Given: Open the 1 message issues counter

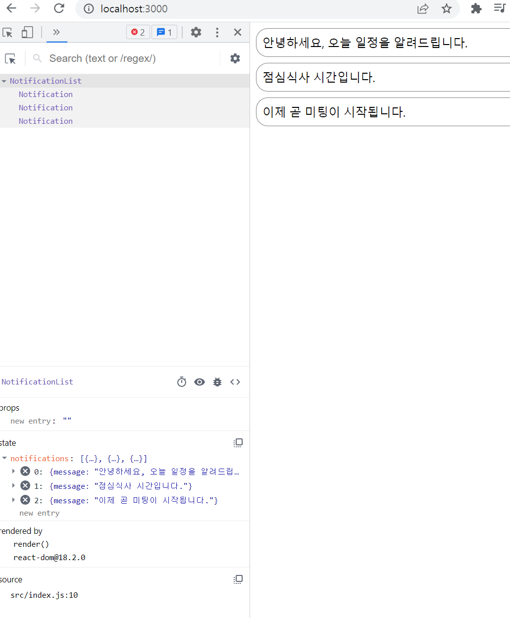Looking at the screenshot, I should 164,32.
